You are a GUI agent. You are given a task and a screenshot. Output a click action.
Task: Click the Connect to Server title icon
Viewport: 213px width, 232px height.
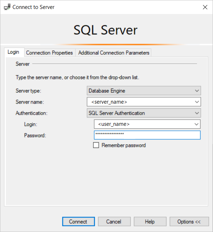[x=7, y=7]
